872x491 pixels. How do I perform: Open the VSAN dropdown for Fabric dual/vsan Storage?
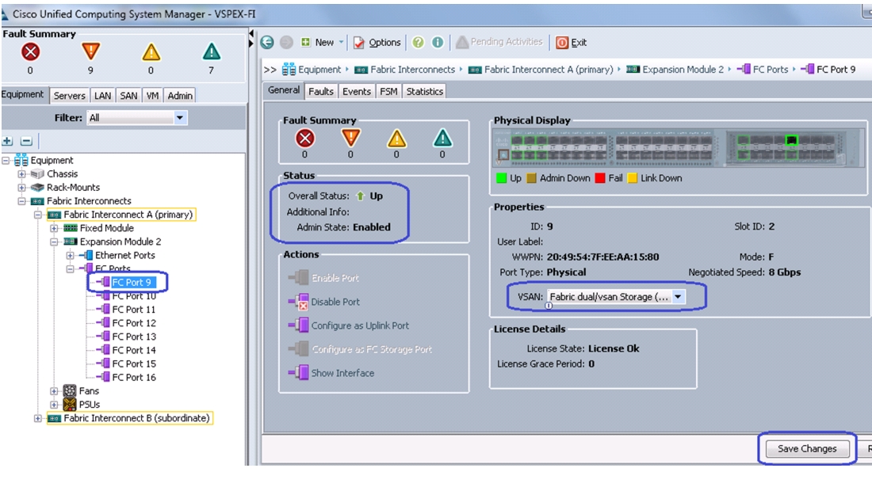coord(678,297)
